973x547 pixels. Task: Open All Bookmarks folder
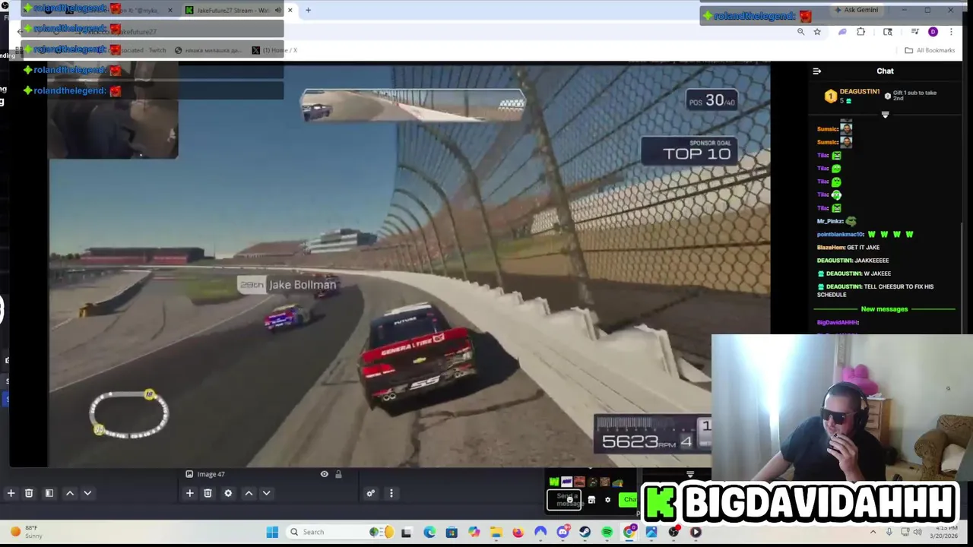(930, 50)
